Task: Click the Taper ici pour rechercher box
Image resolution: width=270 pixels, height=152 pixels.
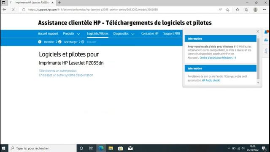Action: pyautogui.click(x=42, y=148)
